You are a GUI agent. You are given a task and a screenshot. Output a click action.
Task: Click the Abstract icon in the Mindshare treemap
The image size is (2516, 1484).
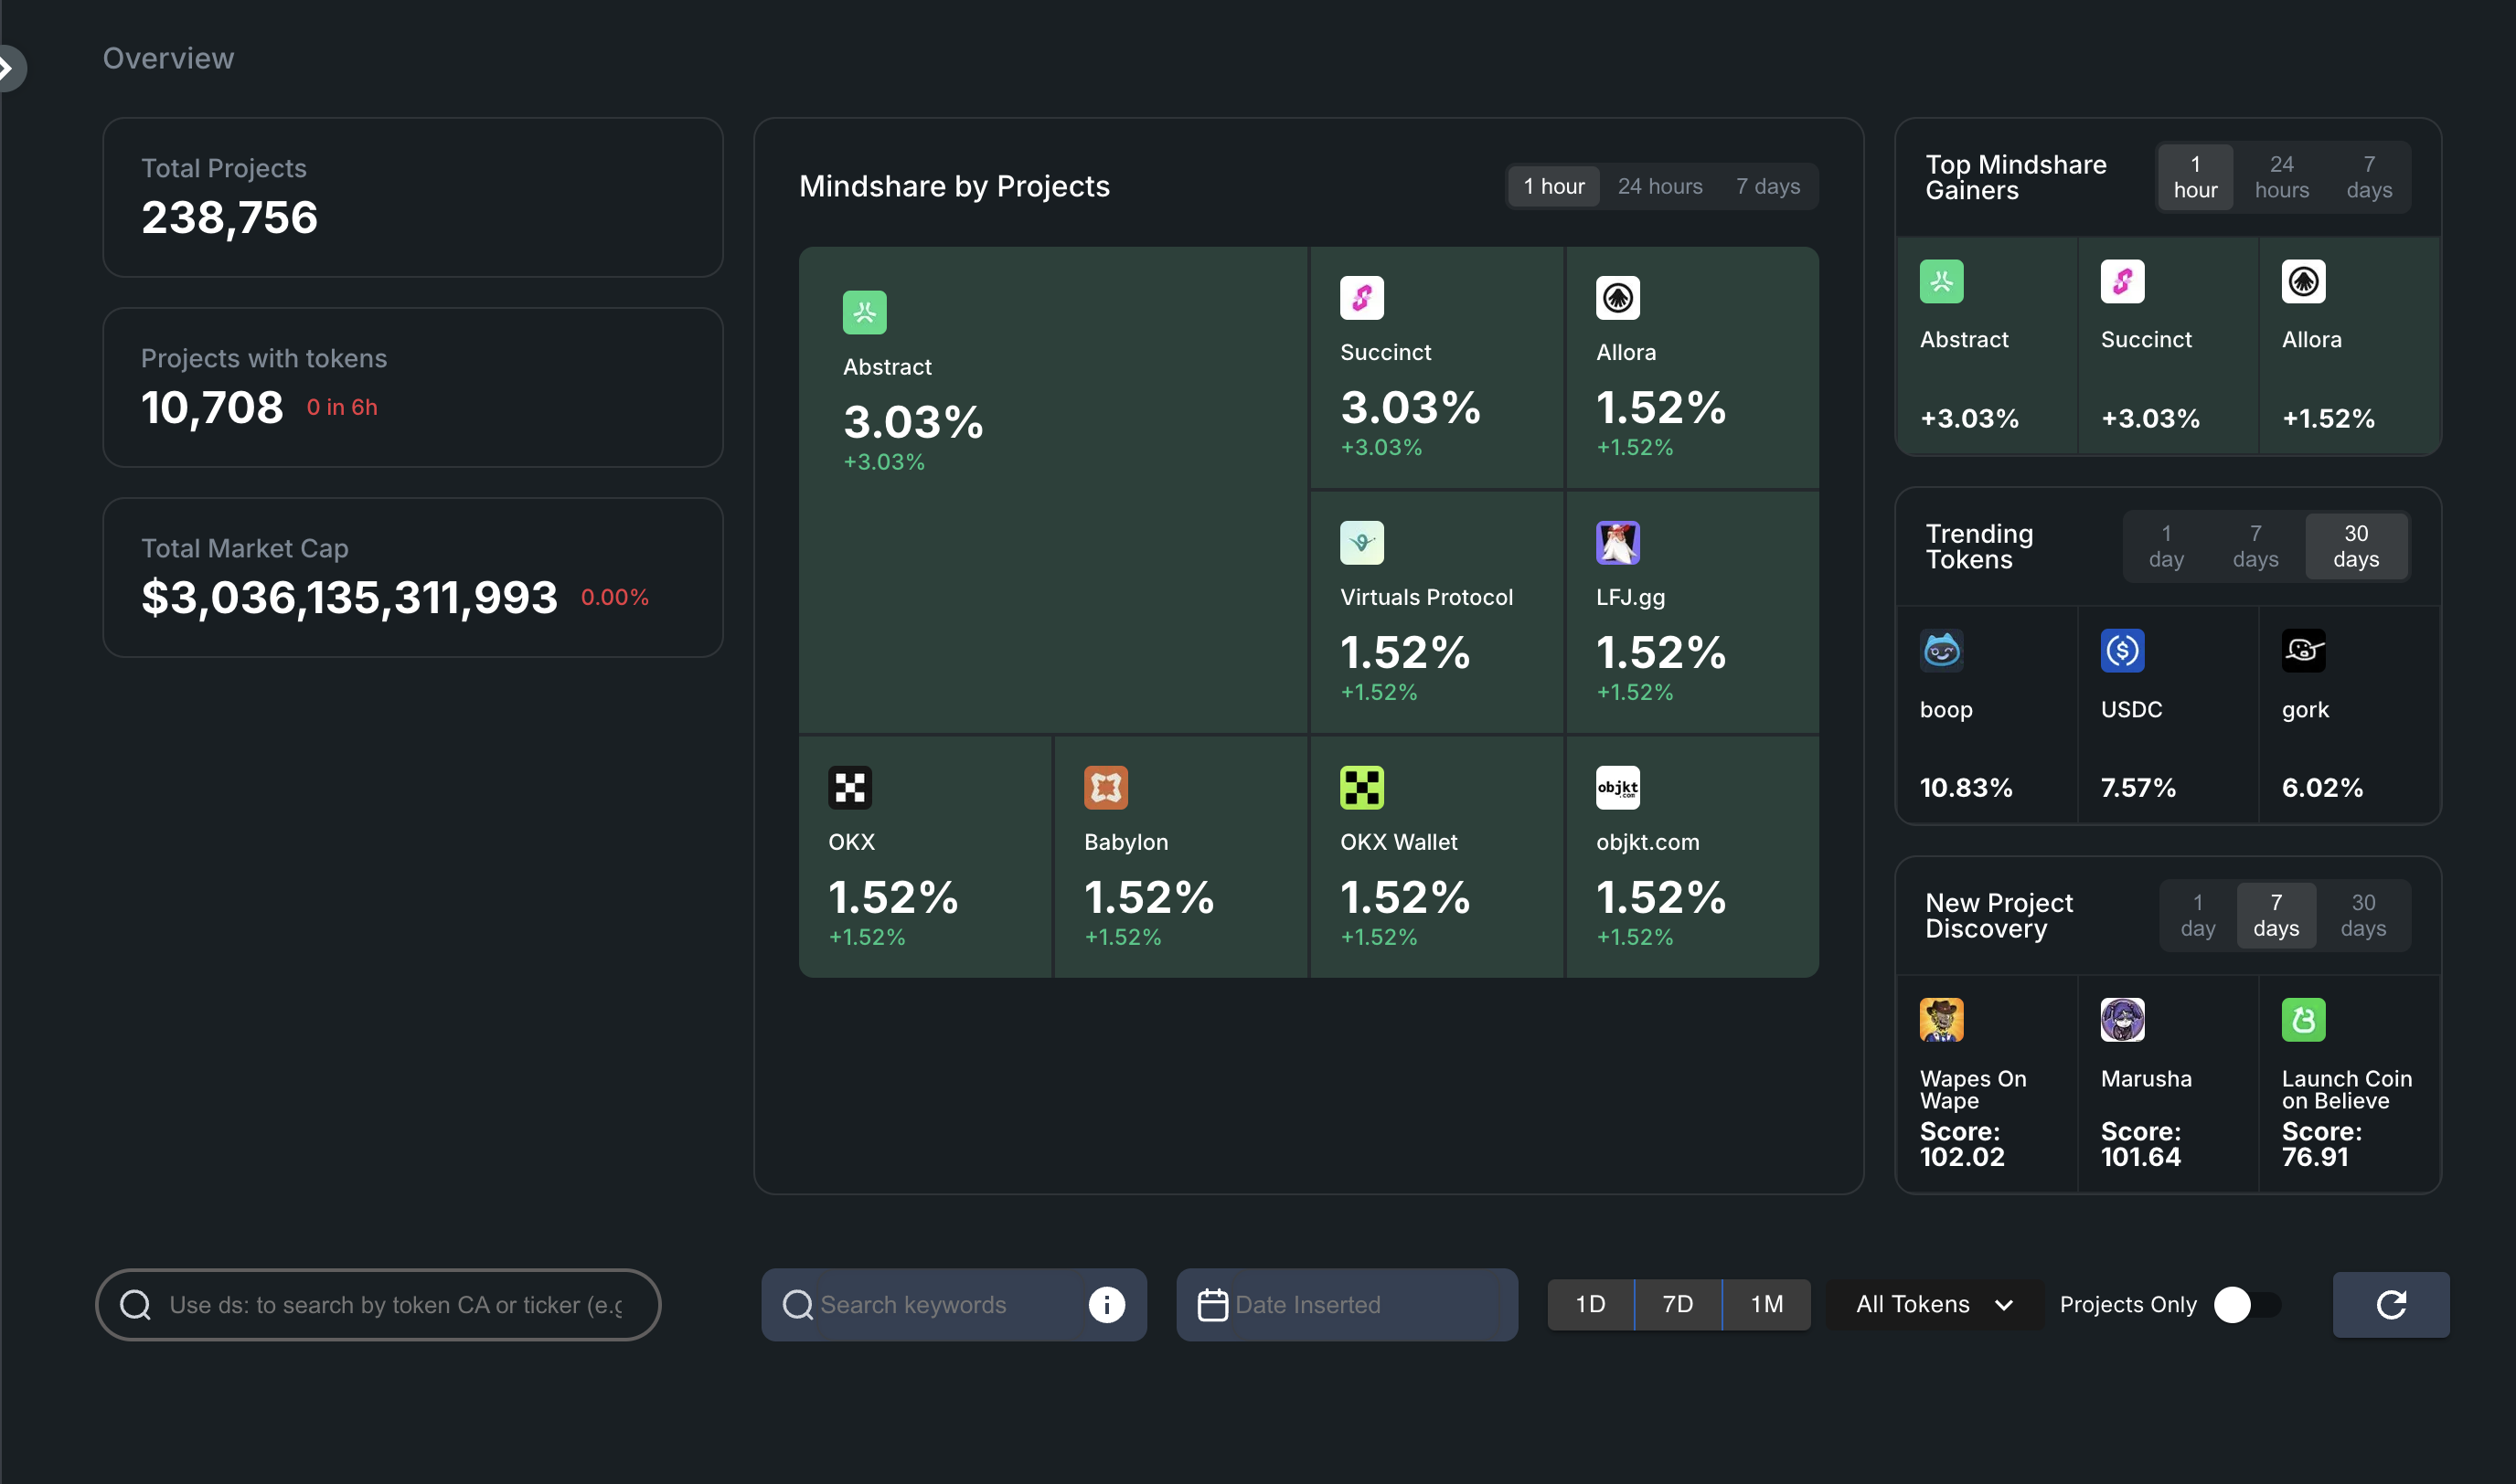[x=864, y=312]
